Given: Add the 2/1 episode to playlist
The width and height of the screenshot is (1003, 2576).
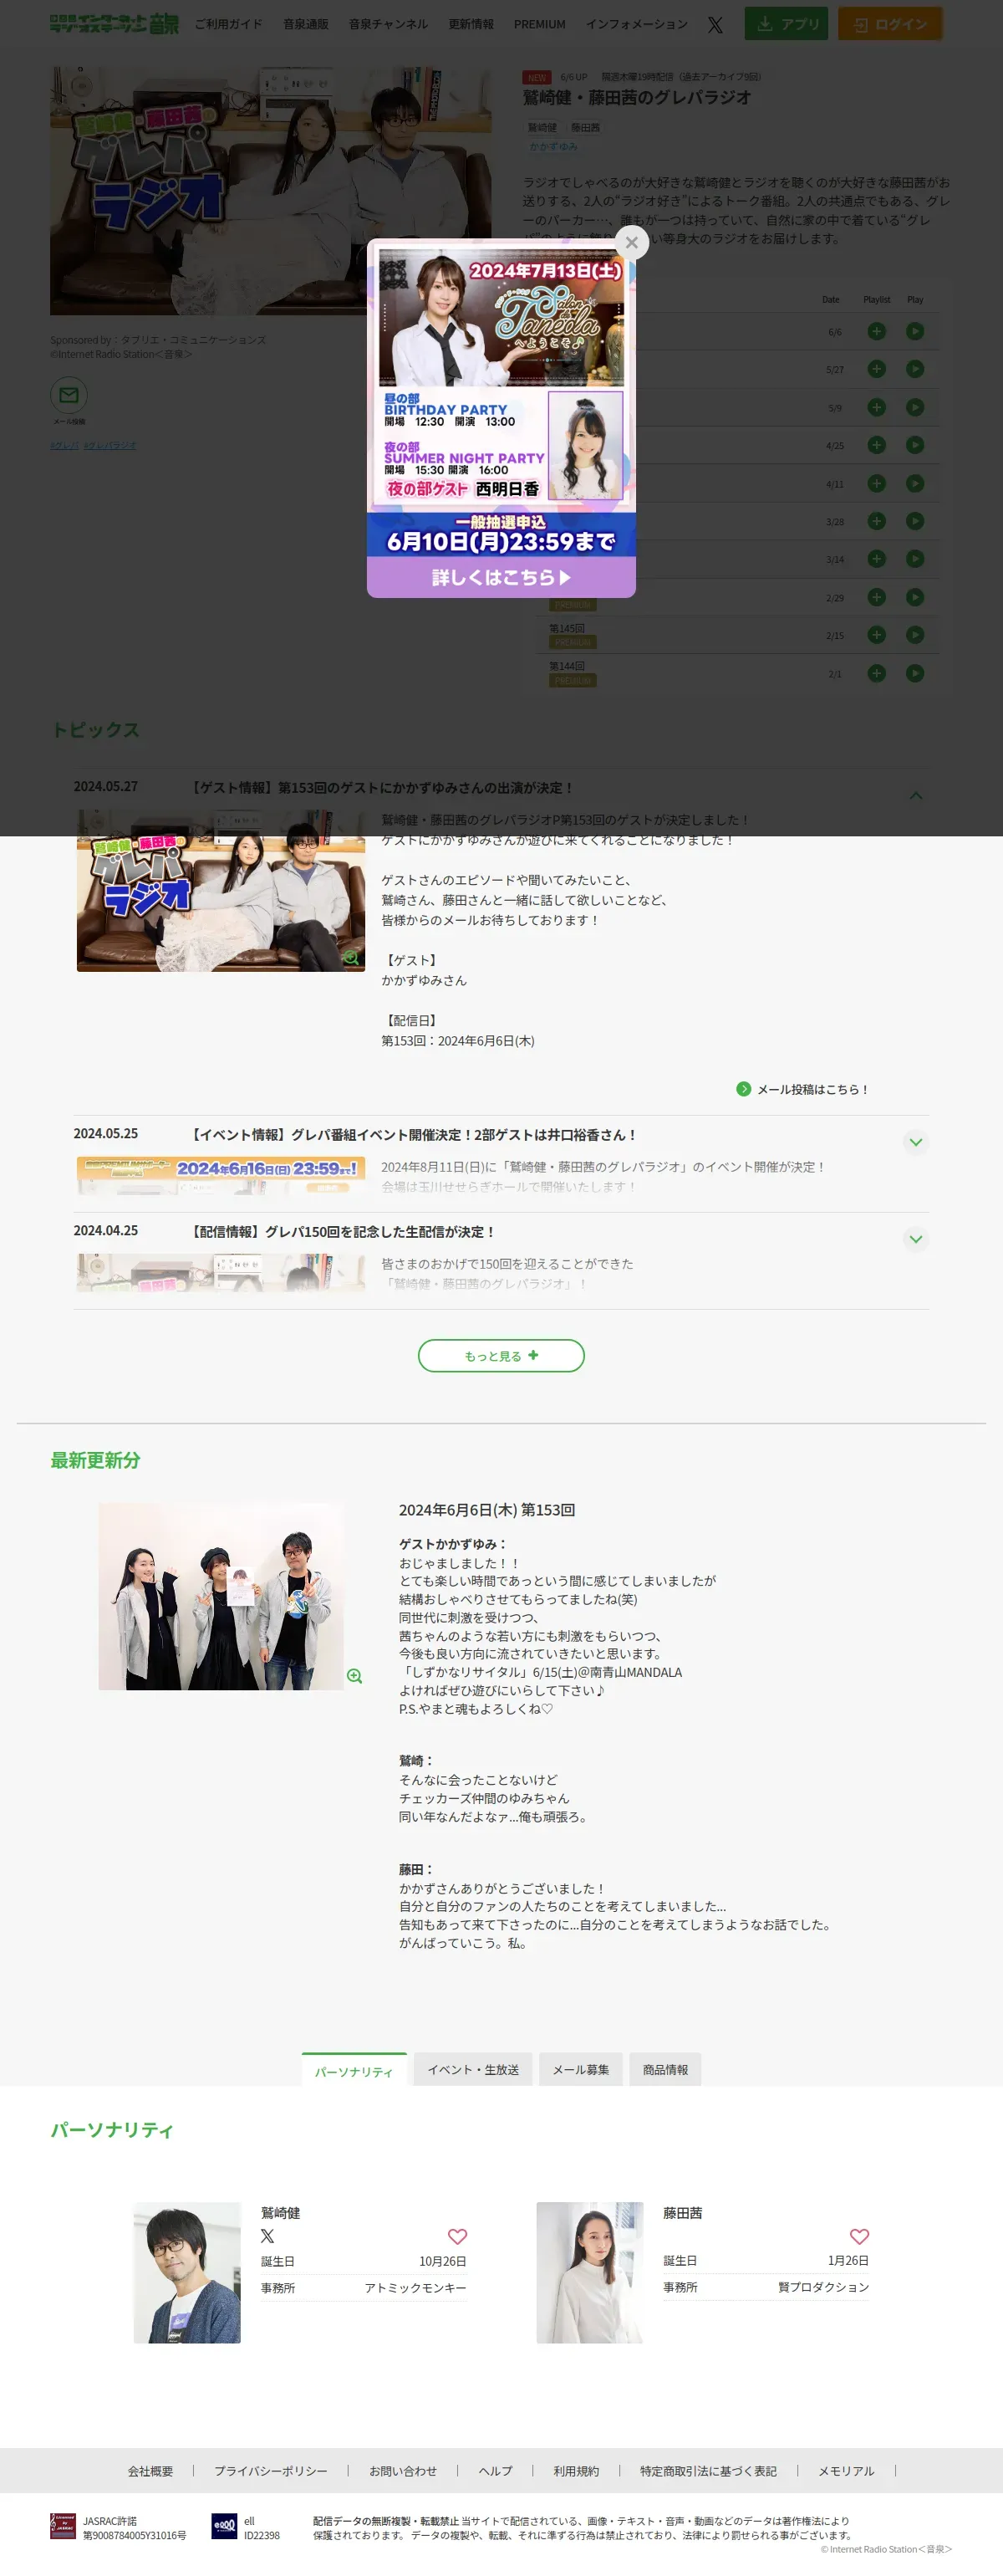Looking at the screenshot, I should [x=876, y=673].
